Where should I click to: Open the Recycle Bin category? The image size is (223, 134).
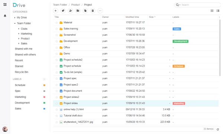pyautogui.click(x=22, y=72)
